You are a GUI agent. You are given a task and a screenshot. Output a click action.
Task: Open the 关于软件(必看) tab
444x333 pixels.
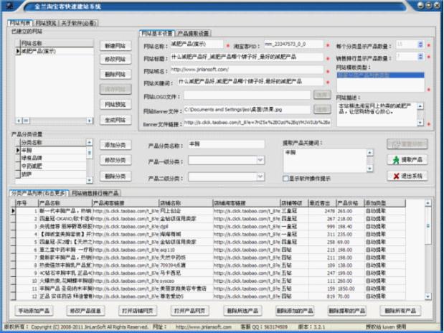click(79, 23)
